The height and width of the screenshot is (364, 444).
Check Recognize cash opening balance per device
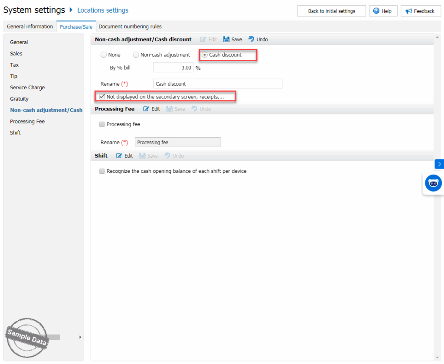point(102,171)
